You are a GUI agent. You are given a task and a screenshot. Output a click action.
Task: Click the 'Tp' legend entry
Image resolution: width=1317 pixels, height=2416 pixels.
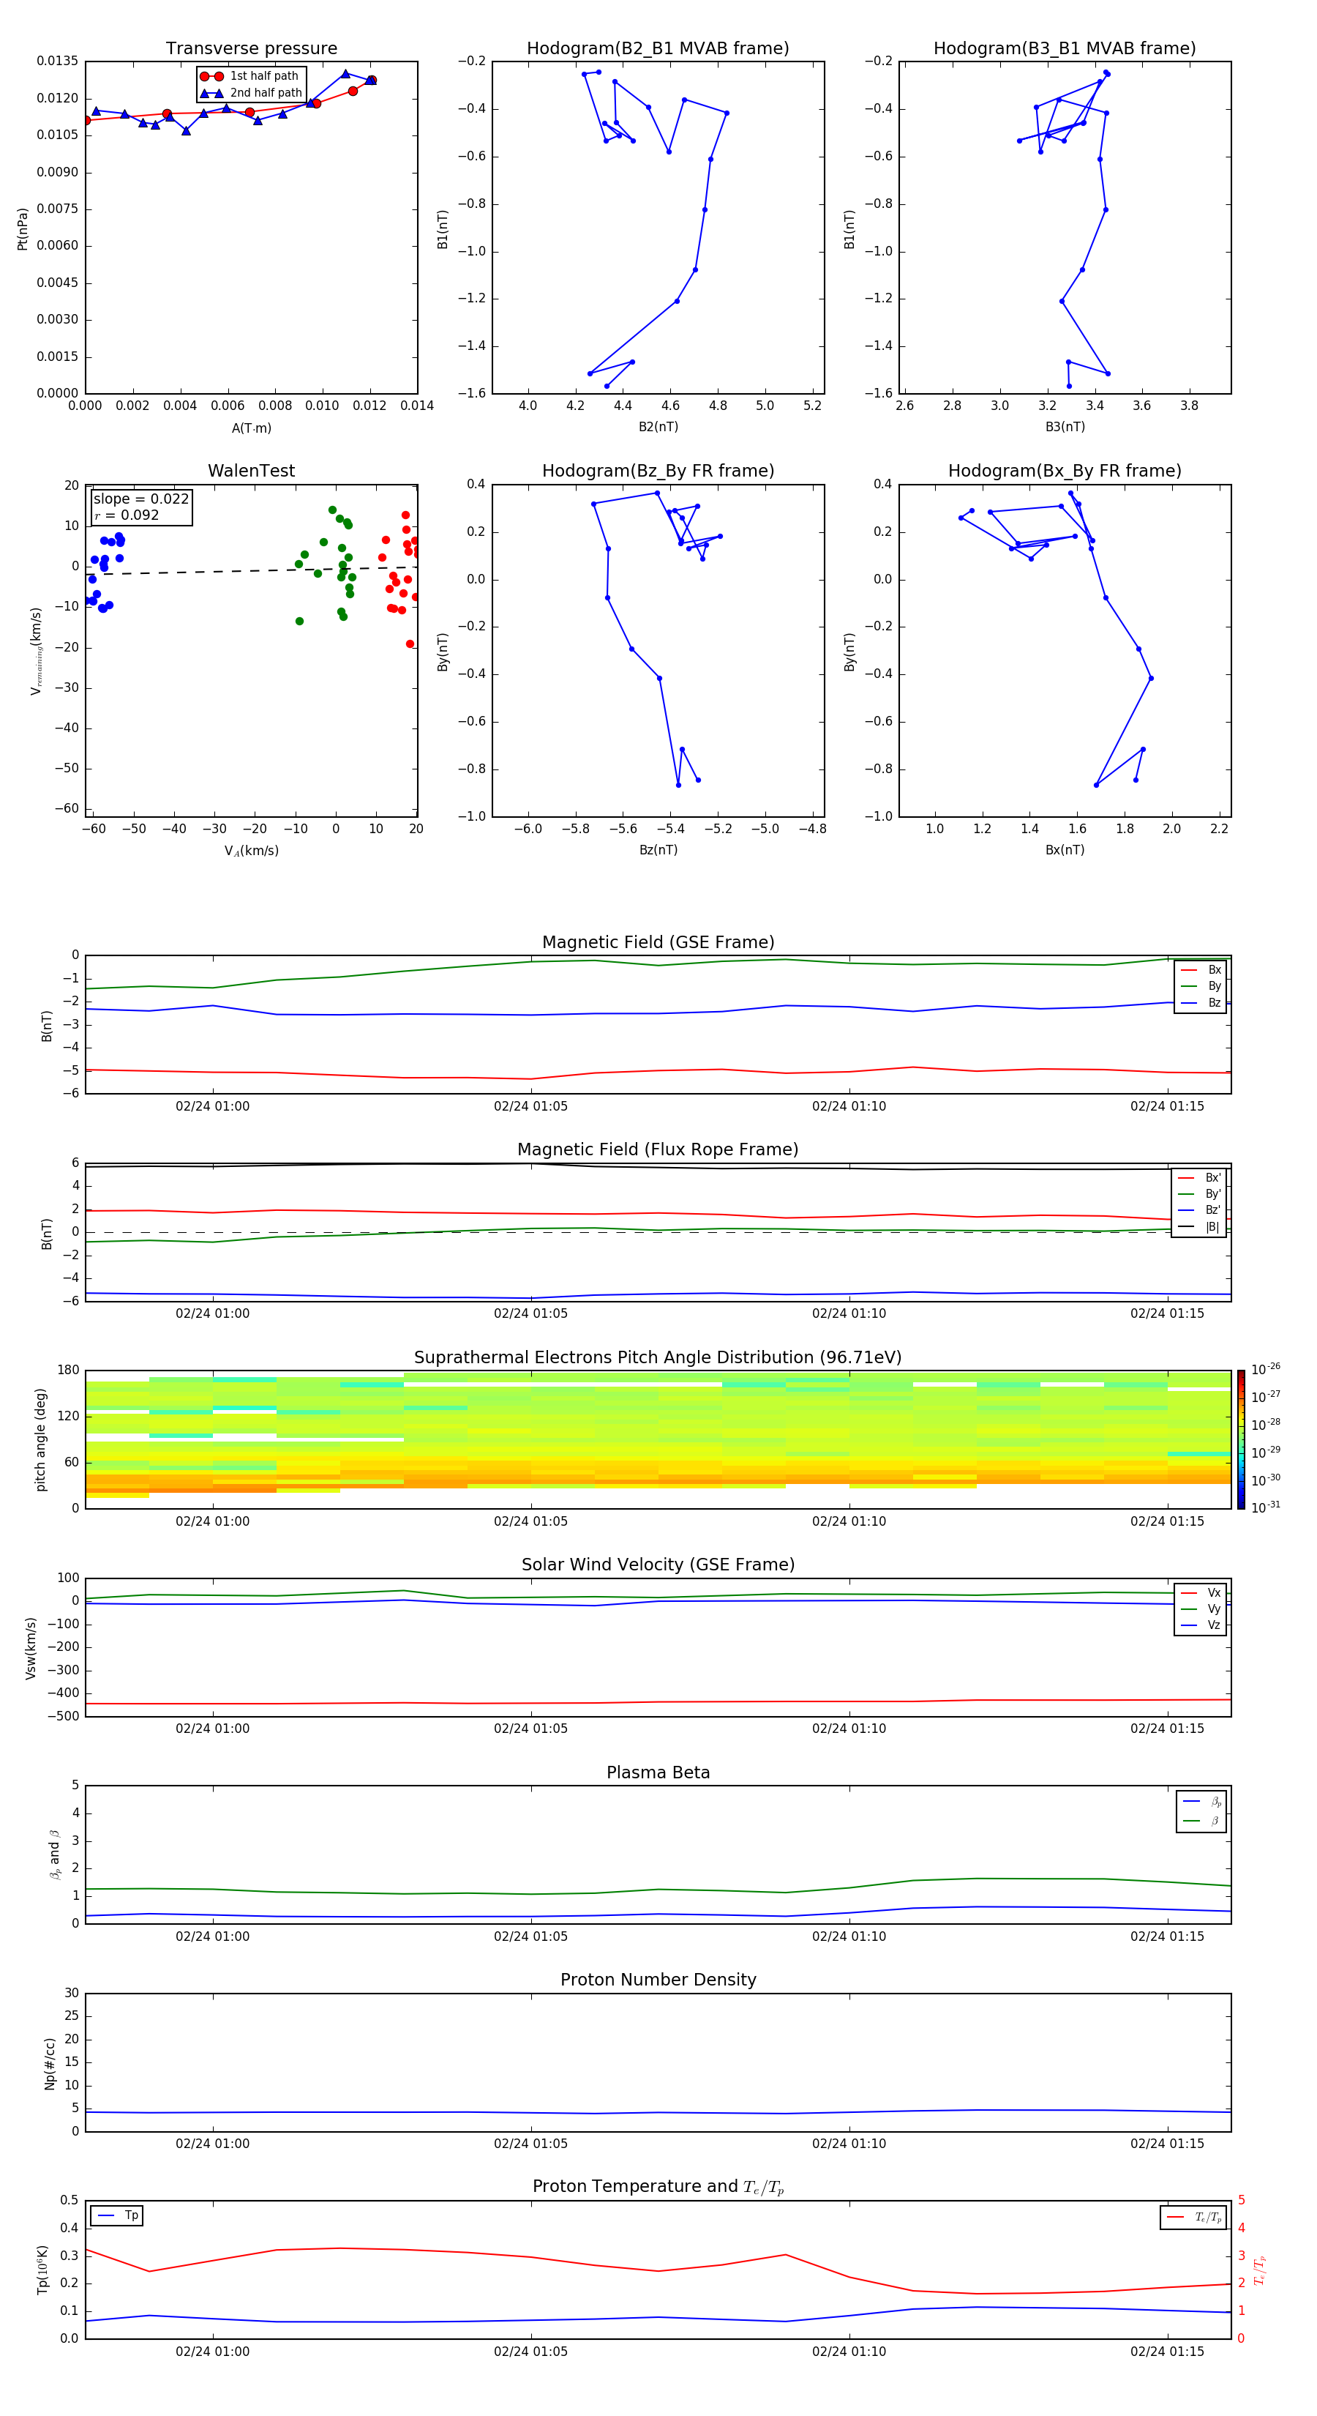pyautogui.click(x=116, y=2215)
